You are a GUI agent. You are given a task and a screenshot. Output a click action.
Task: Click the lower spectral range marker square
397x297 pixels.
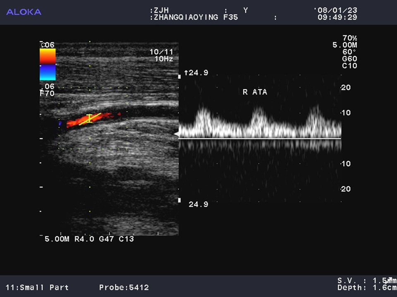click(x=179, y=200)
